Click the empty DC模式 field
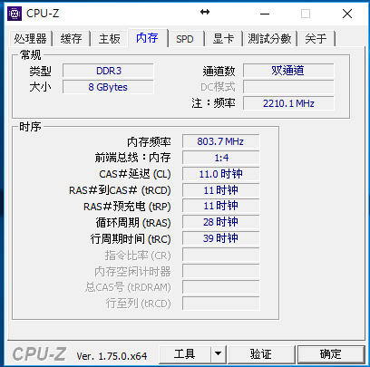Screen dimensions: 370x367 pos(288,87)
